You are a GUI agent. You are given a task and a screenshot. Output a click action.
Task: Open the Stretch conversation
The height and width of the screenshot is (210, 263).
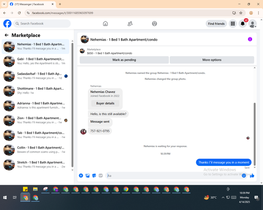pyautogui.click(x=35, y=164)
